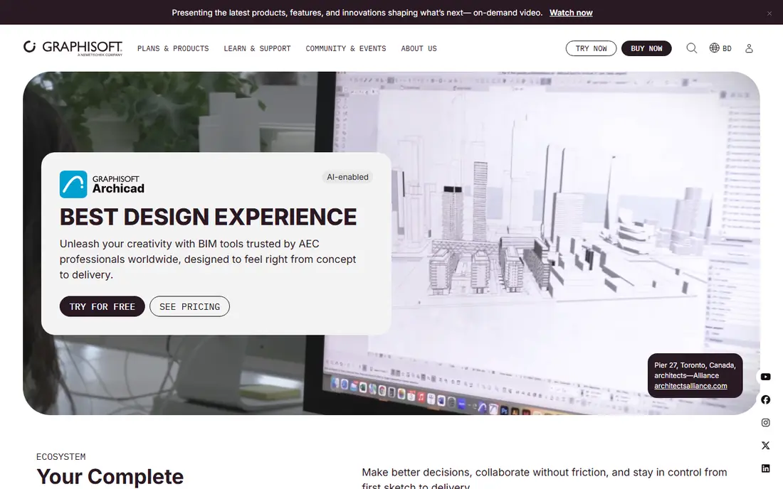Screen dimensions: 783x489
Task: Click the Your Complete heading
Action: point(110,476)
